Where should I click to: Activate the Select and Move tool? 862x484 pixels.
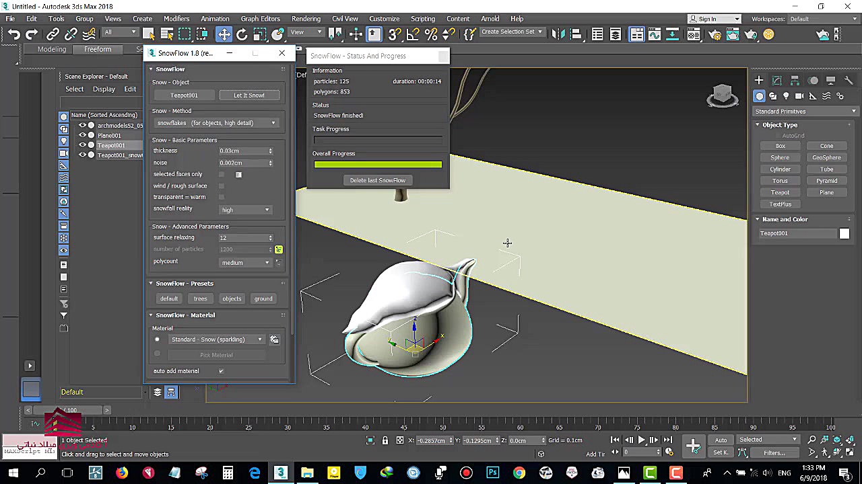[x=224, y=34]
